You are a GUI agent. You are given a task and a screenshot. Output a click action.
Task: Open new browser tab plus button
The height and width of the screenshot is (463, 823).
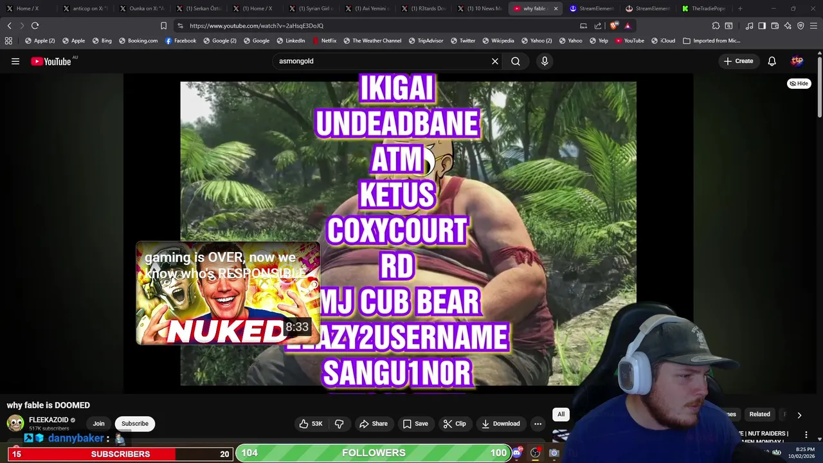point(740,8)
